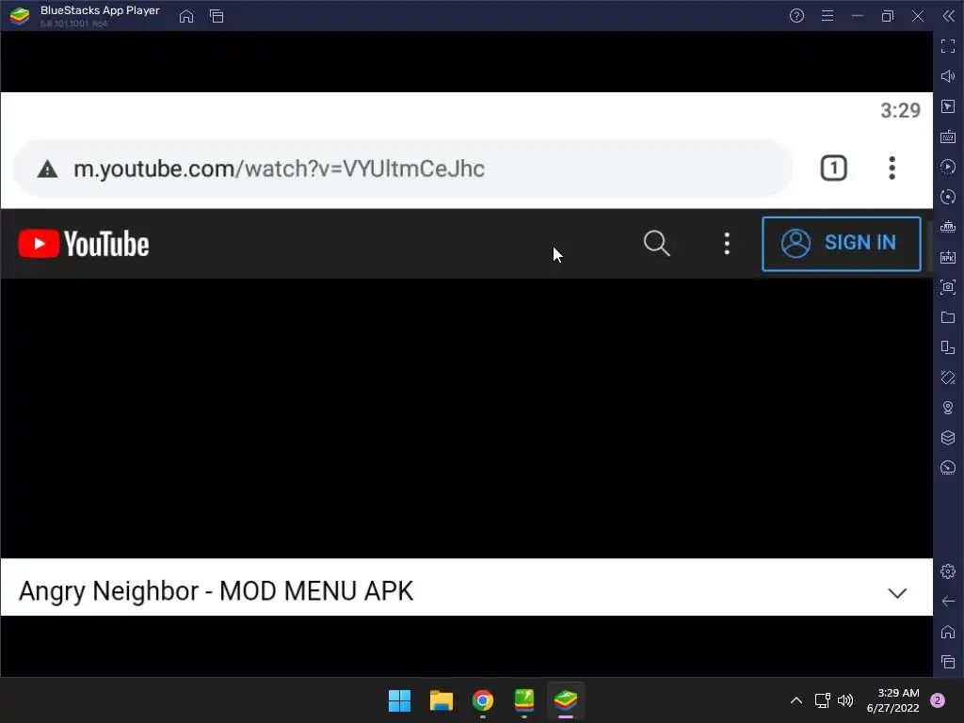964x723 pixels.
Task: Collapse the BlueStacks side toolbar arrows
Action: (949, 16)
